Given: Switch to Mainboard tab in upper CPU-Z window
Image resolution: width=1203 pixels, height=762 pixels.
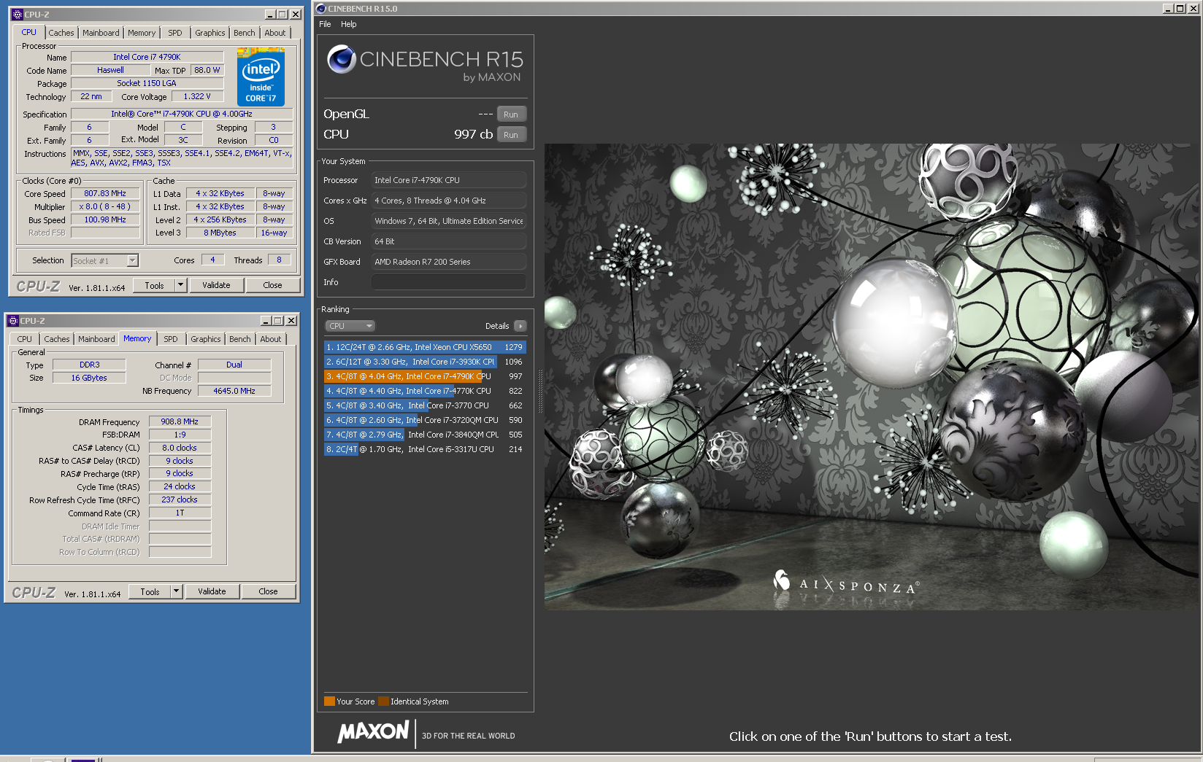Looking at the screenshot, I should [101, 33].
